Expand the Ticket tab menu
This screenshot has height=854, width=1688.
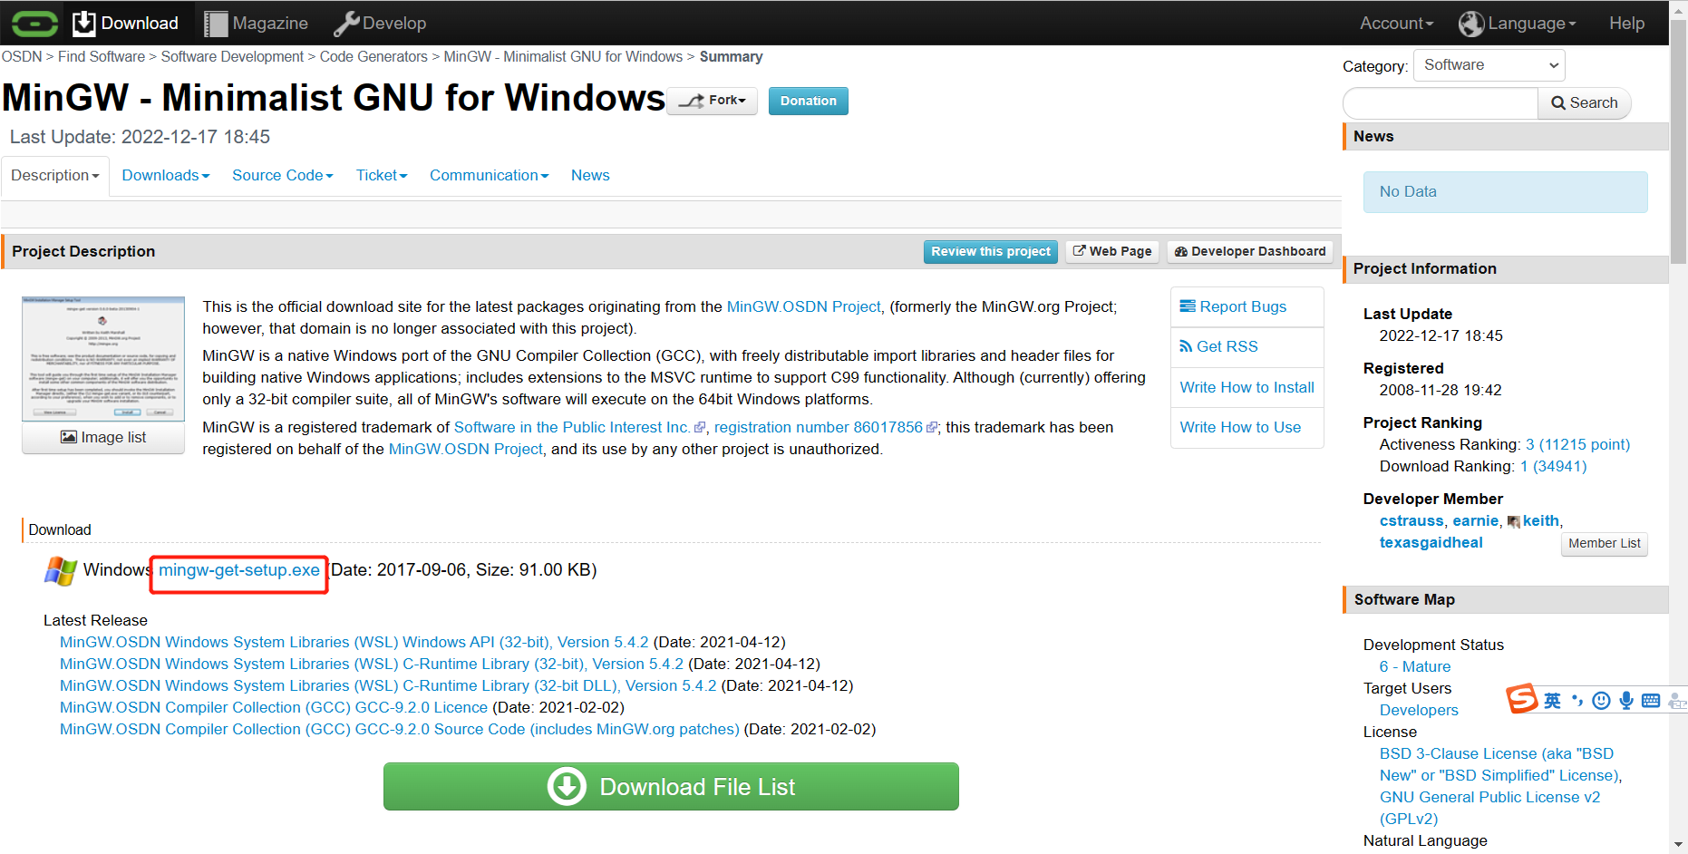point(382,175)
